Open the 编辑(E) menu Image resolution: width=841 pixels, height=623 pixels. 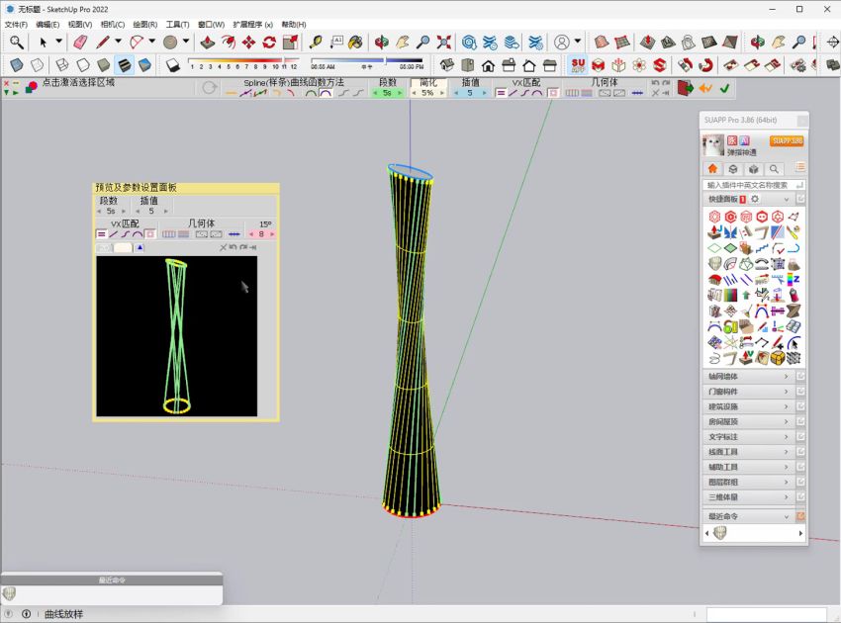[47, 24]
